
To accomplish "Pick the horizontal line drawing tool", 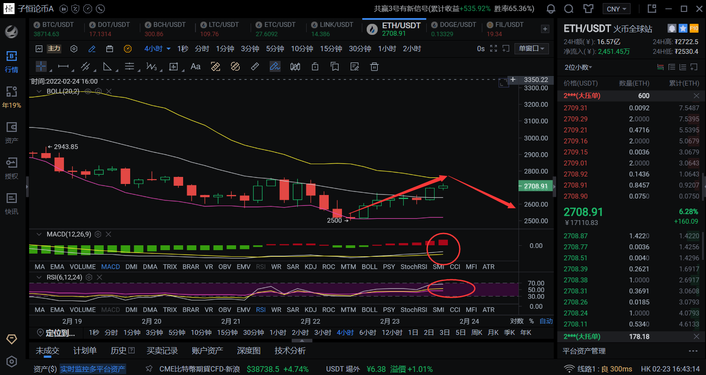I will coord(64,67).
